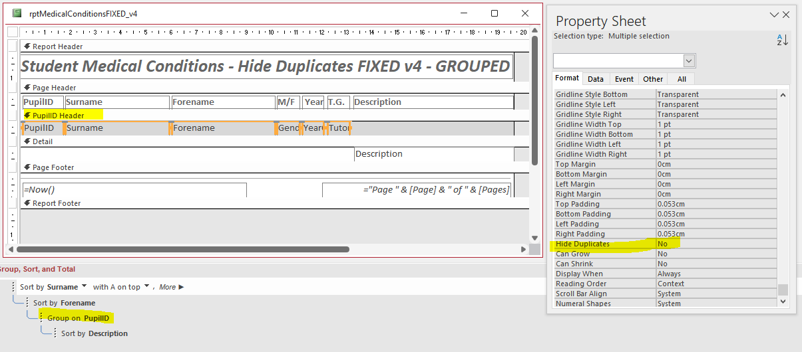Viewport: 802px width, 352px height.
Task: Switch to the Event tab
Action: tap(624, 79)
